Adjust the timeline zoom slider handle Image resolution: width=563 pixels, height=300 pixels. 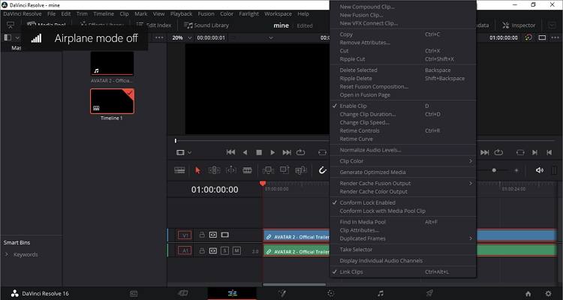tap(494, 170)
